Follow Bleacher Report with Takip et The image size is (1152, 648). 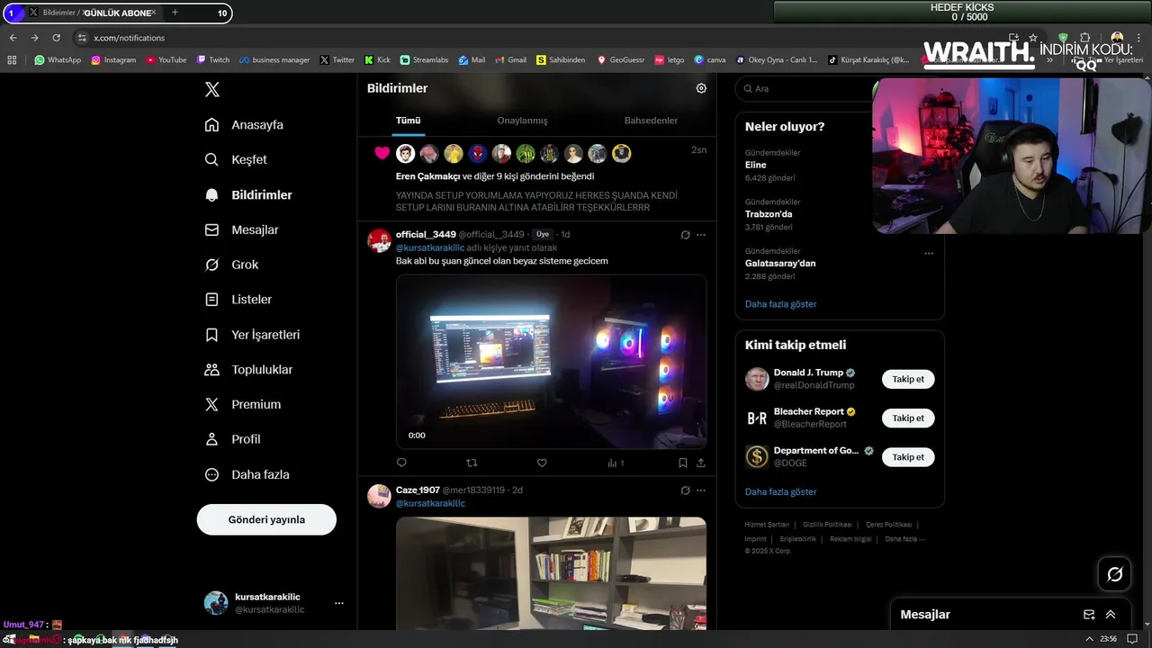coord(908,418)
